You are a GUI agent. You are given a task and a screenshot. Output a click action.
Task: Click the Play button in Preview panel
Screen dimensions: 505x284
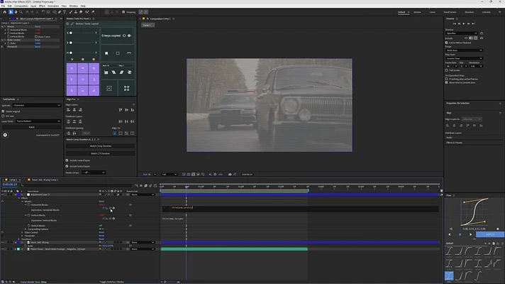tap(464, 23)
